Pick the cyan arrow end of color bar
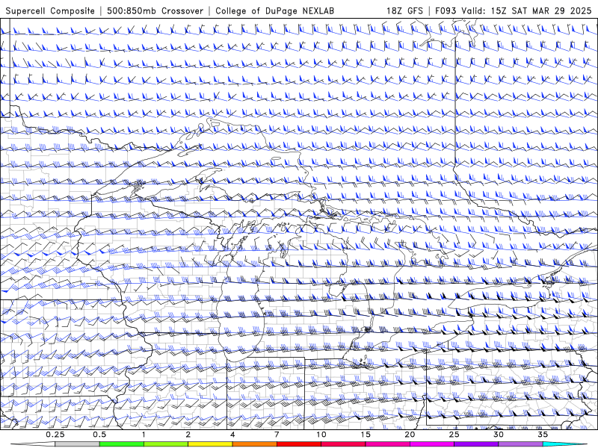 (564, 444)
